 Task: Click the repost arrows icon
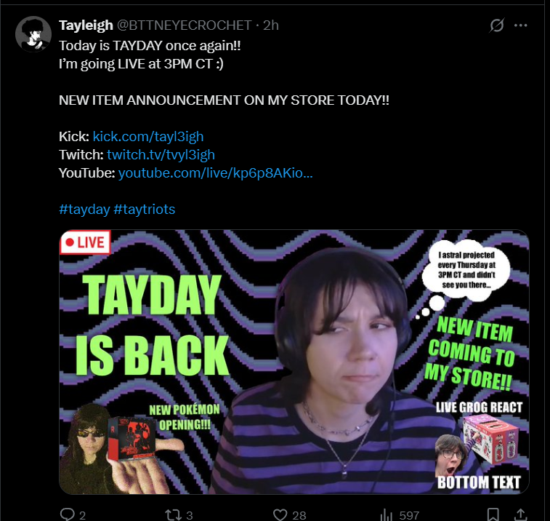[172, 515]
